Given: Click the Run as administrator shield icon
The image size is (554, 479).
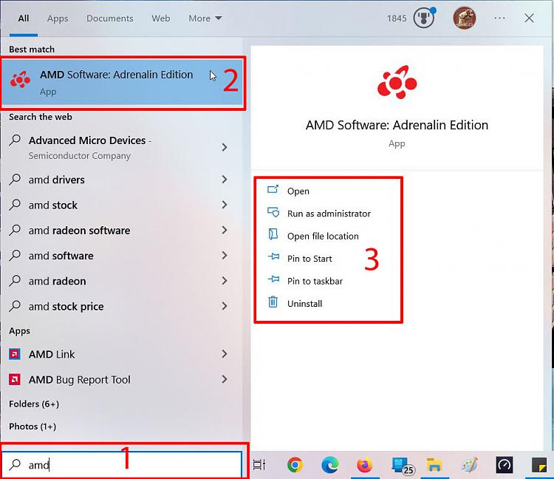Looking at the screenshot, I should [x=273, y=213].
